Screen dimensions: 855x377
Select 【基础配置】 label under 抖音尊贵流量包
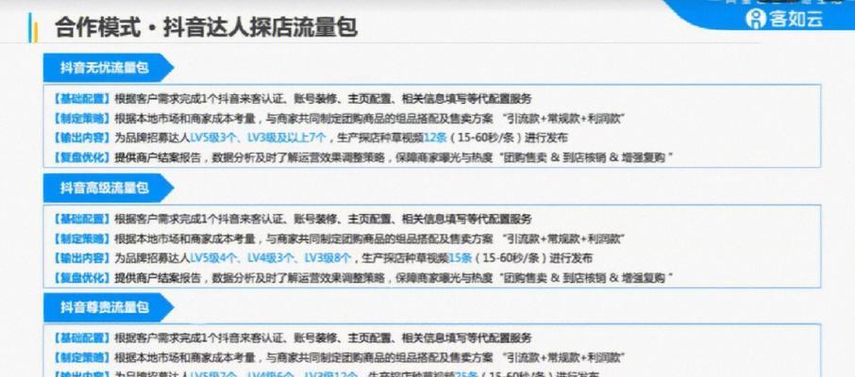tap(82, 338)
